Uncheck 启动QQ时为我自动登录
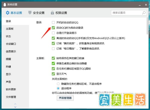 (53, 28)
